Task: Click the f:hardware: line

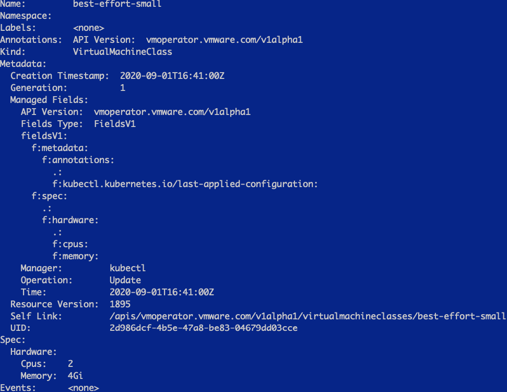Action: tap(70, 220)
